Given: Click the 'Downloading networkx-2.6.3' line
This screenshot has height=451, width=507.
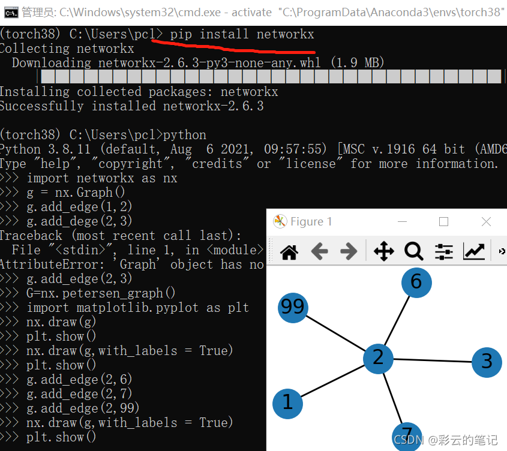Looking at the screenshot, I should pos(198,63).
